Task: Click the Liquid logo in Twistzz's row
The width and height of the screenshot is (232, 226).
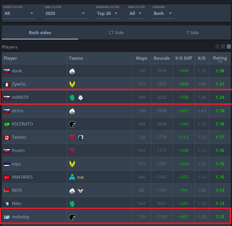Action: (80, 138)
